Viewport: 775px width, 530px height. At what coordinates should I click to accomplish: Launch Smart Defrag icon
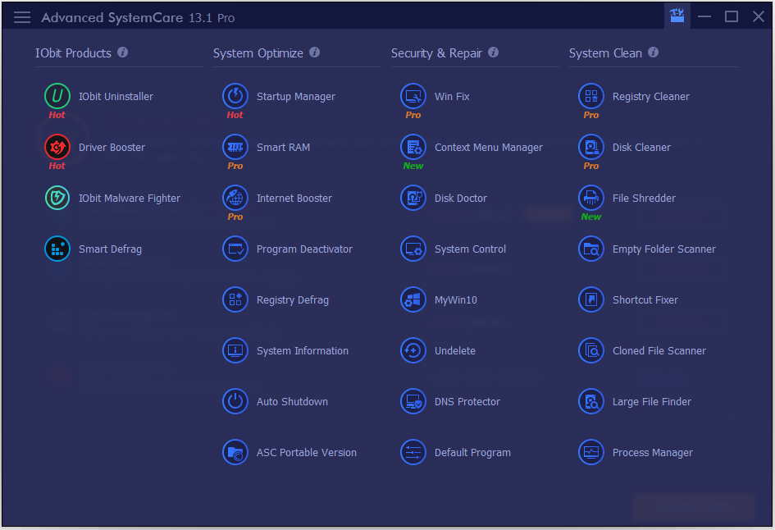[x=57, y=249]
